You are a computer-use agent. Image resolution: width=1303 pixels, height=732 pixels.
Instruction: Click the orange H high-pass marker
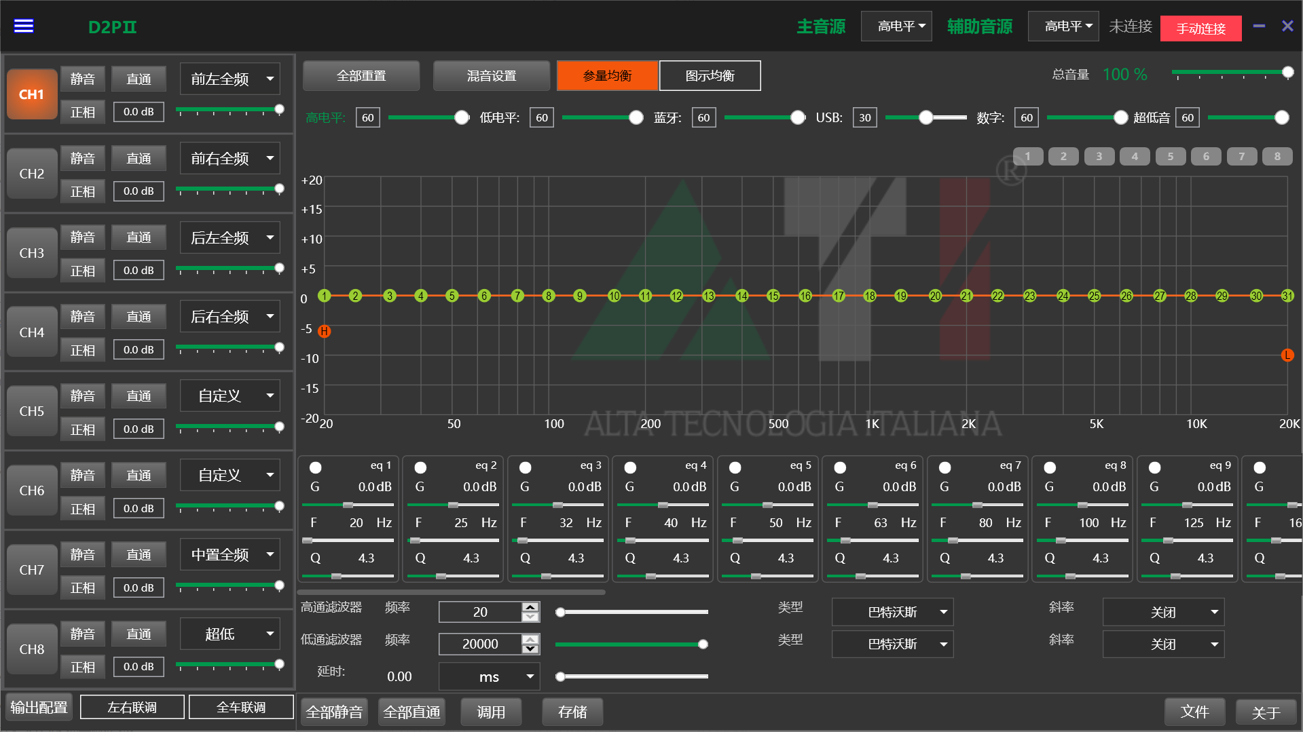click(325, 332)
